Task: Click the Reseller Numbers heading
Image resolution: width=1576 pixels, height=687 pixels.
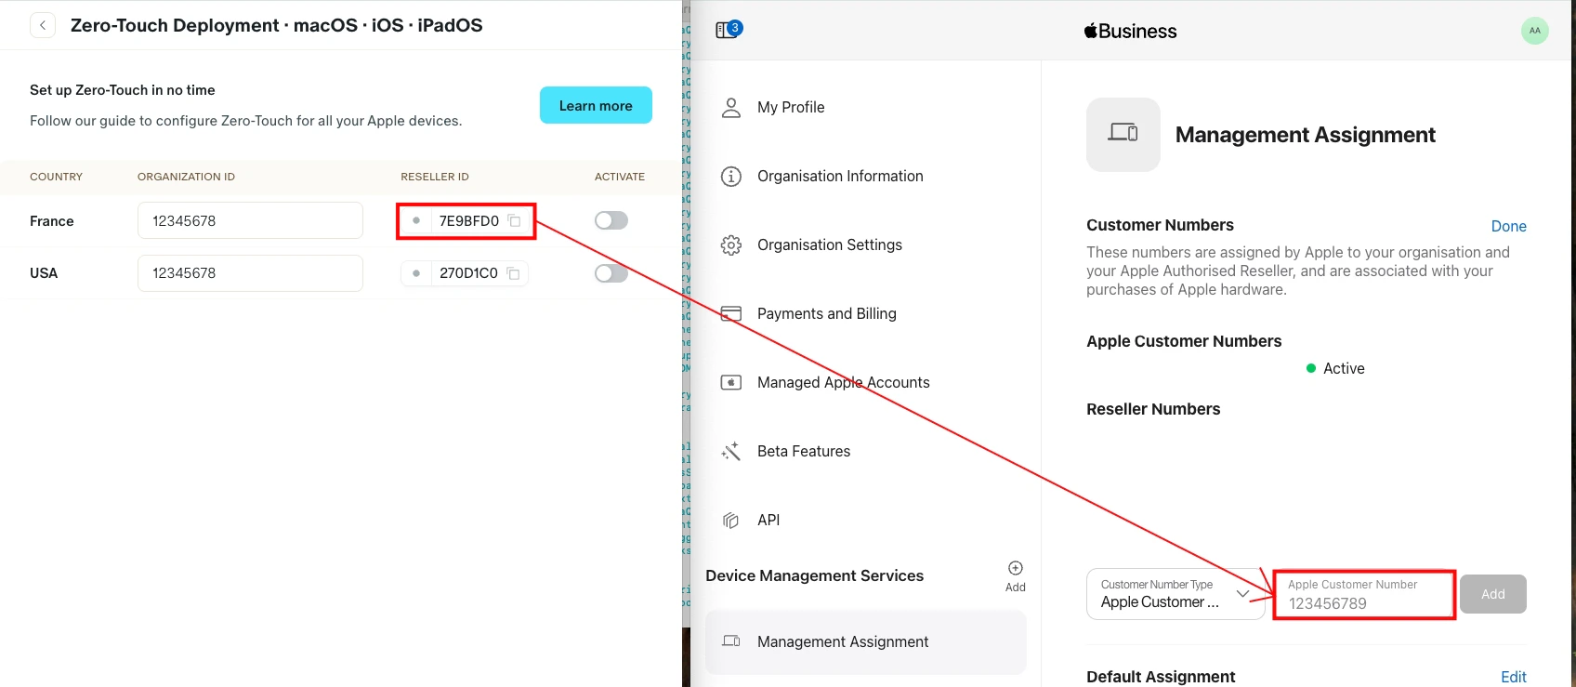Action: pyautogui.click(x=1153, y=409)
